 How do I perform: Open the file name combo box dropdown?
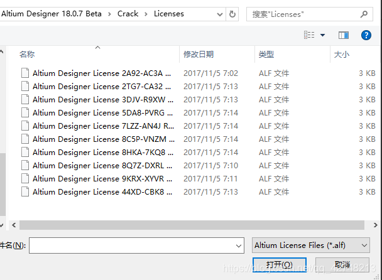click(x=239, y=246)
